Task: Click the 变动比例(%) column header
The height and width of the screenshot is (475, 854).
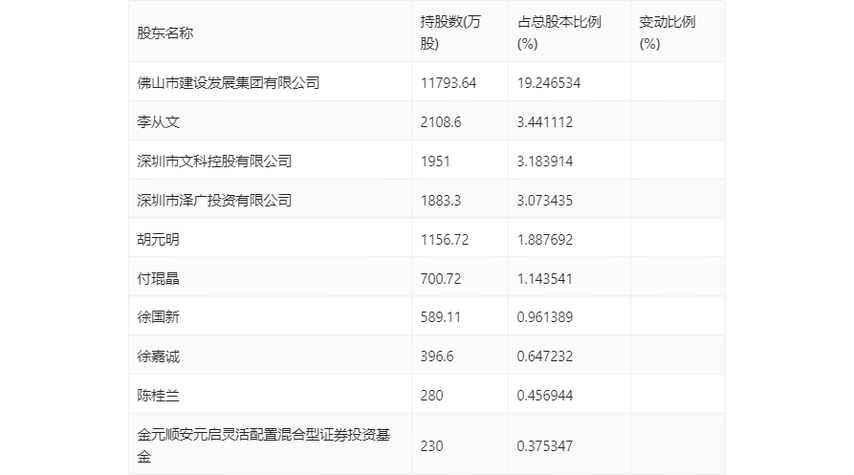Action: tap(668, 32)
